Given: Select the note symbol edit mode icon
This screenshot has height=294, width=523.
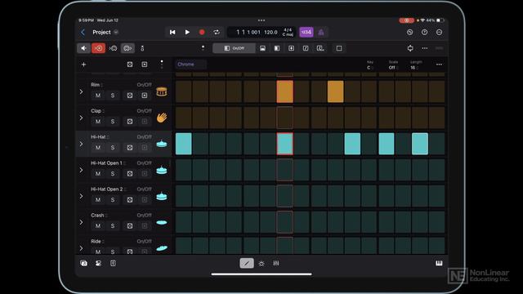Looking at the screenshot, I should click(306, 48).
